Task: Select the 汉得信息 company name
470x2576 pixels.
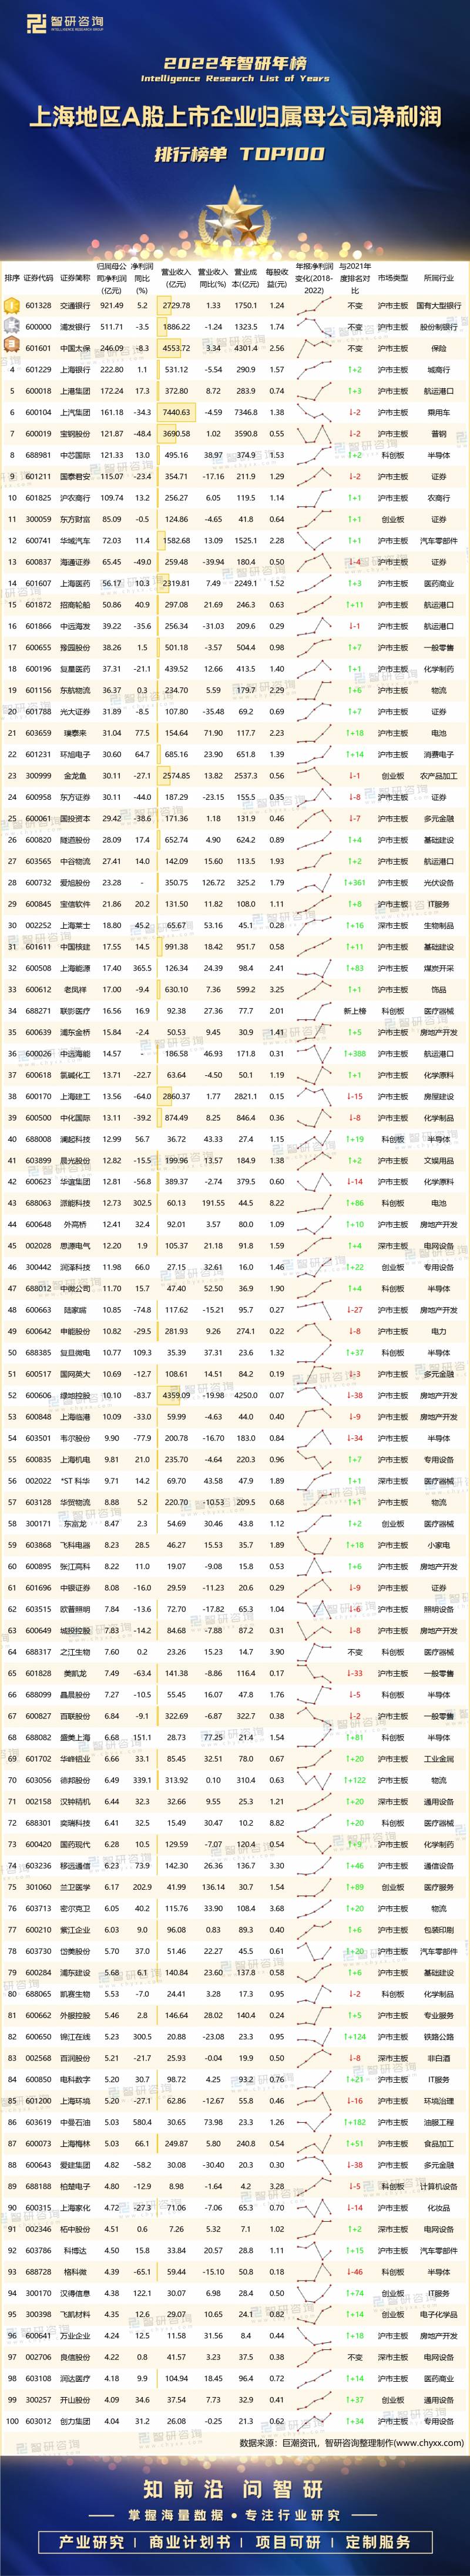Action: (x=75, y=2293)
